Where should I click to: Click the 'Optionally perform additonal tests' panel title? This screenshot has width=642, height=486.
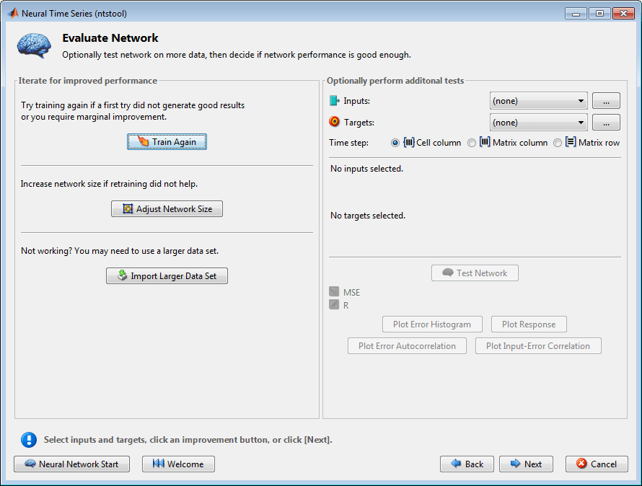coord(395,81)
